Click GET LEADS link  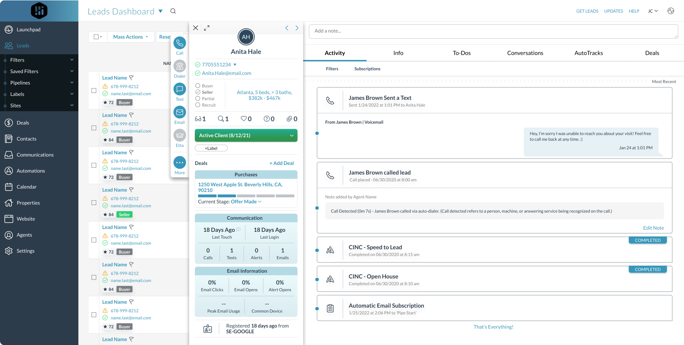(587, 11)
